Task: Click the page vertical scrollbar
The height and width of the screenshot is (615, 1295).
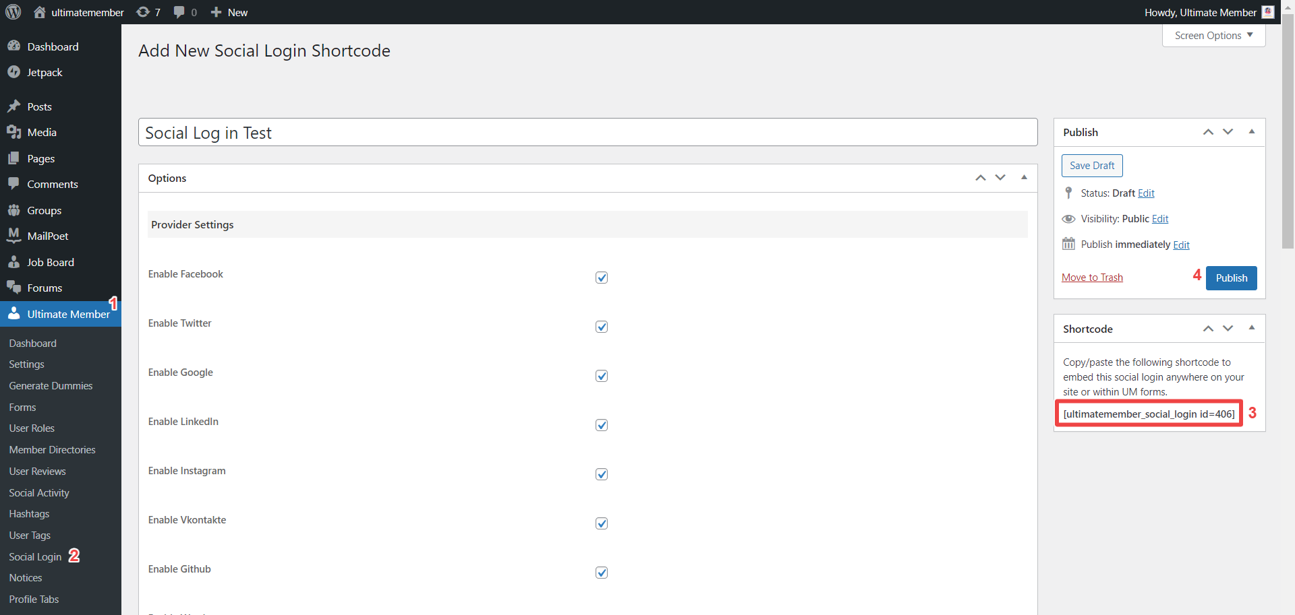Action: coord(1288,131)
